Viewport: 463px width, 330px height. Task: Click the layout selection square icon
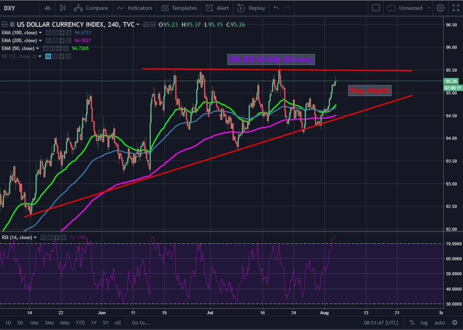coord(376,8)
